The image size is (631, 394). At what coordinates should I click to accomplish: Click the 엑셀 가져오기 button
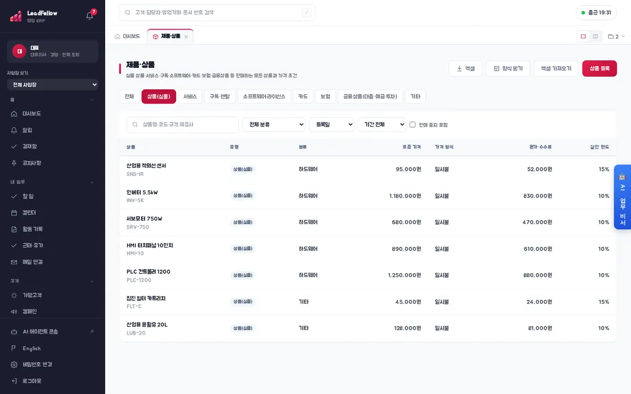(556, 68)
